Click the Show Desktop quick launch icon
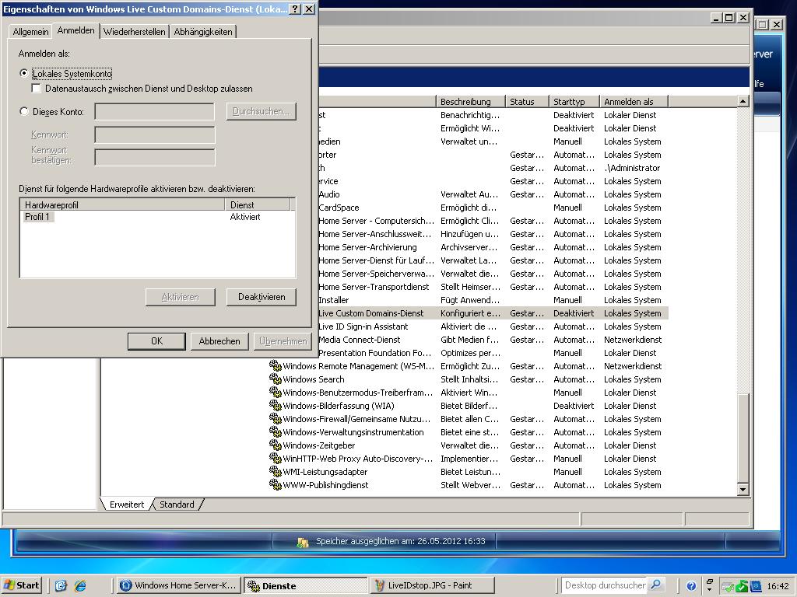The height and width of the screenshot is (597, 797). 61,586
